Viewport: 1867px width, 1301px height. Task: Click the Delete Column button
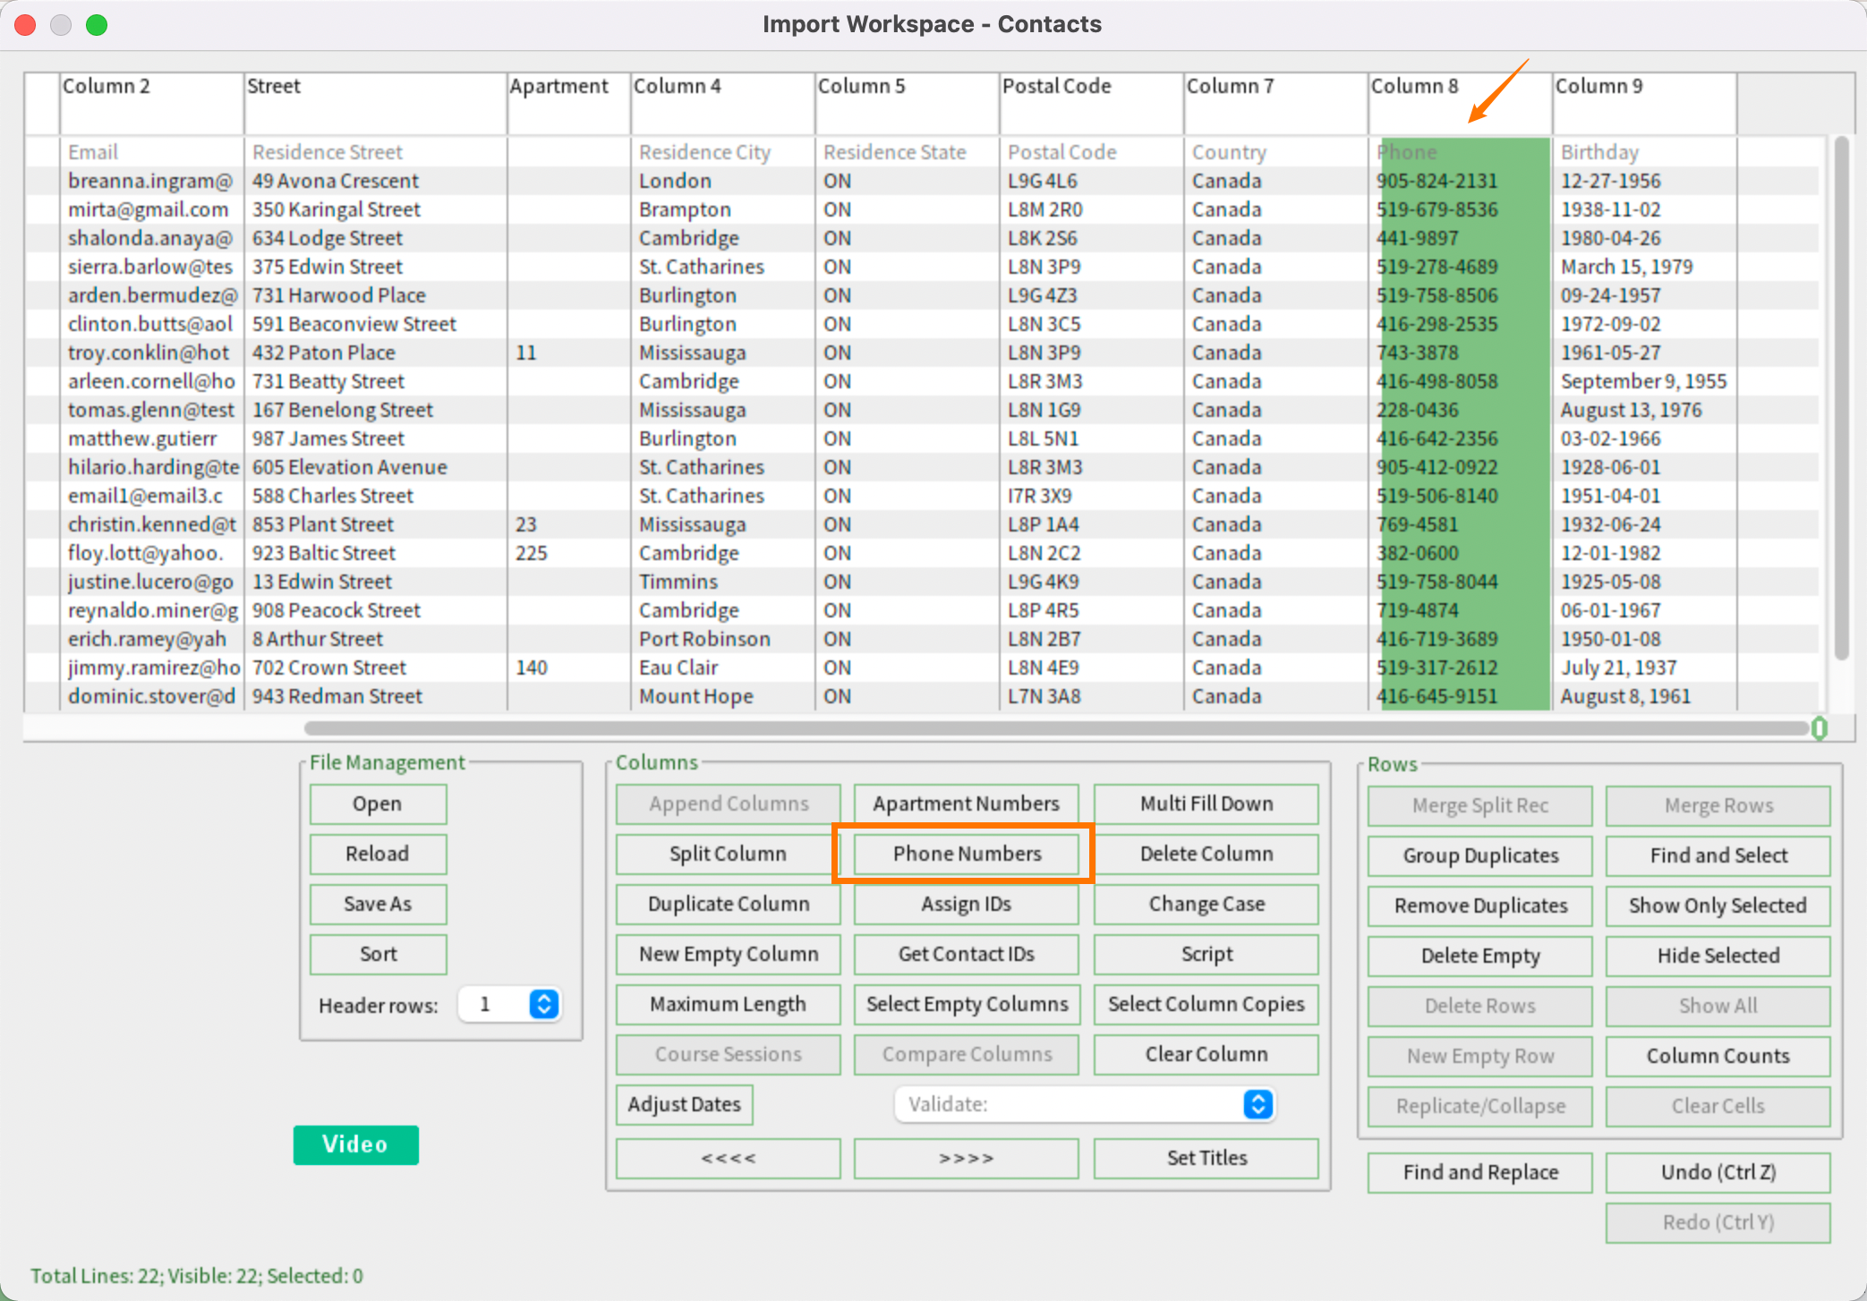(x=1206, y=854)
